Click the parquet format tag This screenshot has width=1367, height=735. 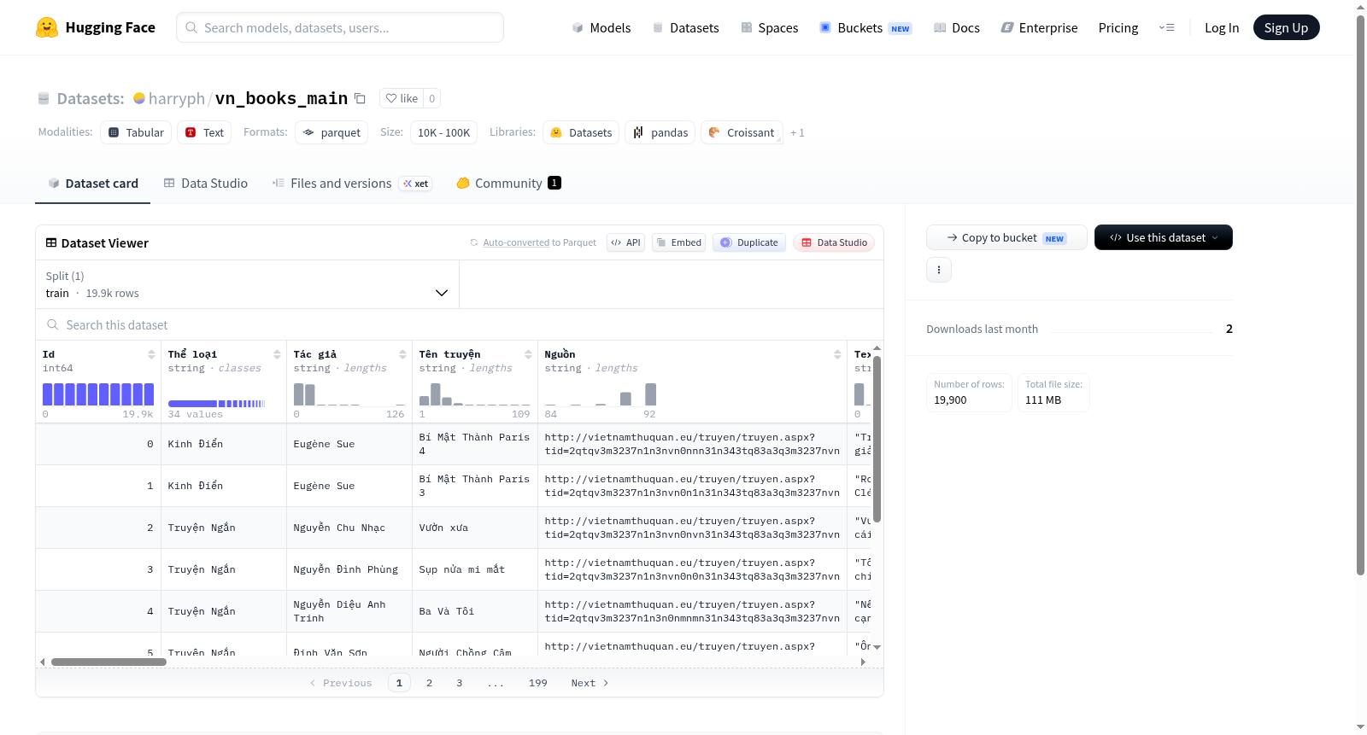point(331,132)
